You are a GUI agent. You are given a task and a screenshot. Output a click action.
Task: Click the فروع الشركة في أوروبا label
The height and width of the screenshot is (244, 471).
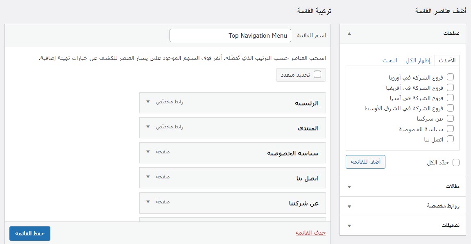pyautogui.click(x=417, y=78)
